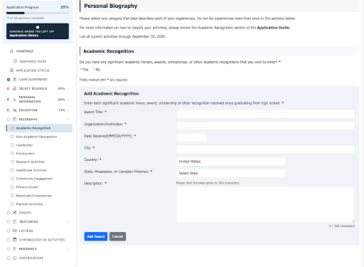Open Healthcare Activities subsection

31,170
